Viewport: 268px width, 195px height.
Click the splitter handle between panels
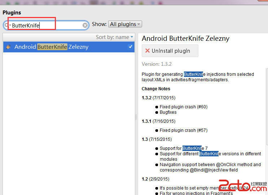[136, 117]
